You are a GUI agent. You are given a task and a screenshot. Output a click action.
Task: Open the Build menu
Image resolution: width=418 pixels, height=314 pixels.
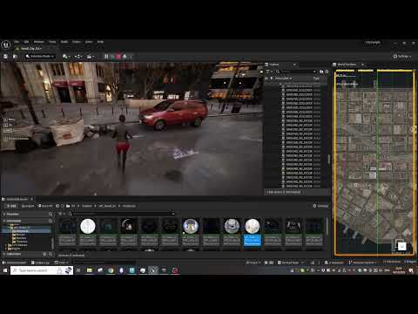tap(64, 42)
